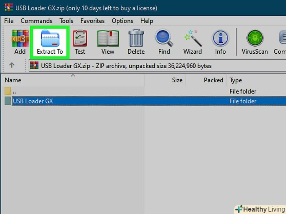Open the Favorites menu
The height and width of the screenshot is (214, 286).
[92, 21]
